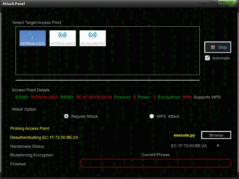The image size is (239, 179).
Task: Click the execute.py file label
Action: [x=184, y=135]
